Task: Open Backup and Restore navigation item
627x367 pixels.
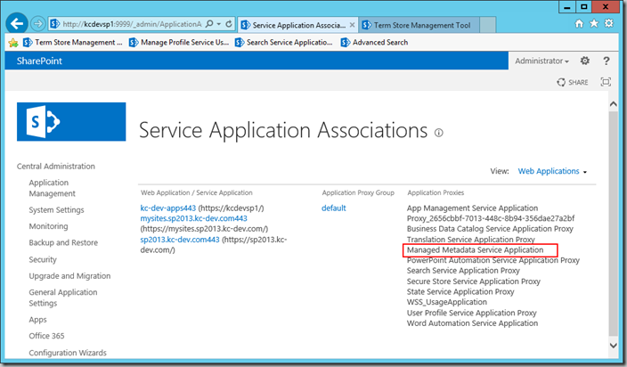Action: point(63,242)
